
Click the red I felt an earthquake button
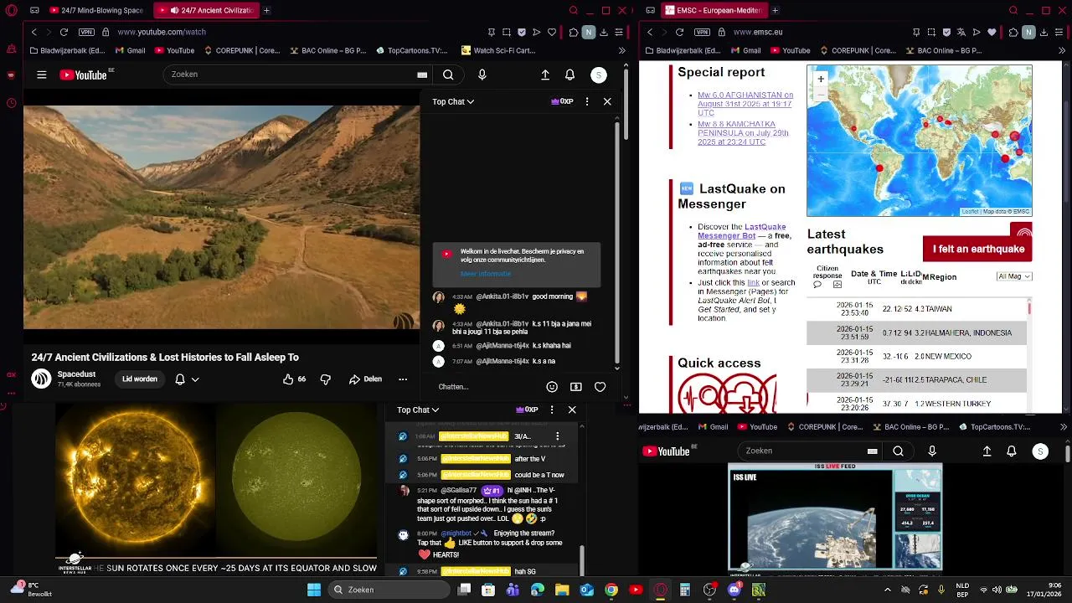pyautogui.click(x=978, y=249)
